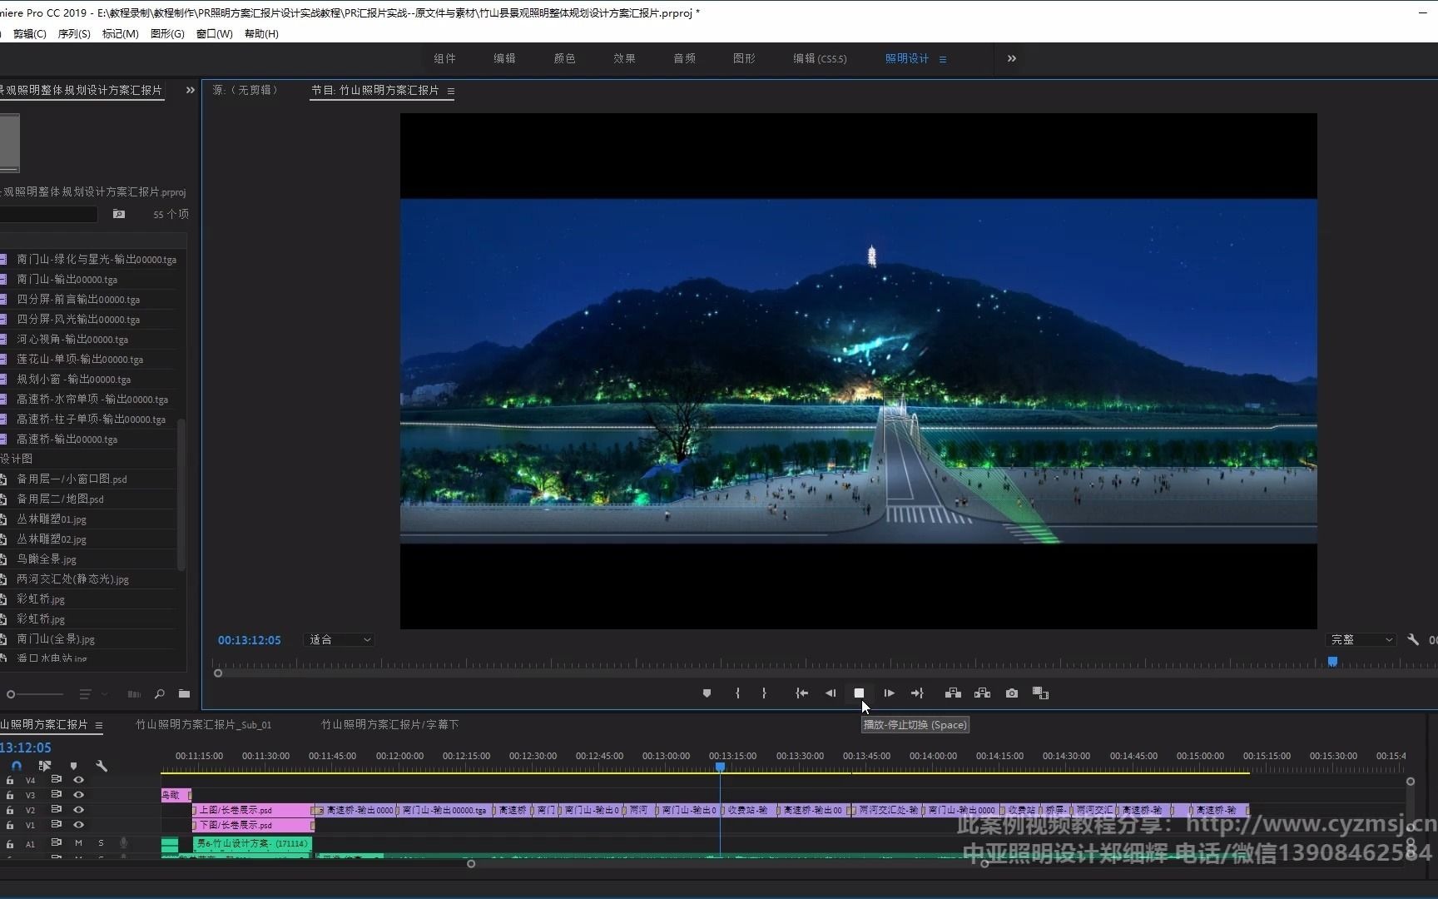Screen dimensions: 1438x899
Task: Click the timeline Add Marker icon
Action: point(73,766)
